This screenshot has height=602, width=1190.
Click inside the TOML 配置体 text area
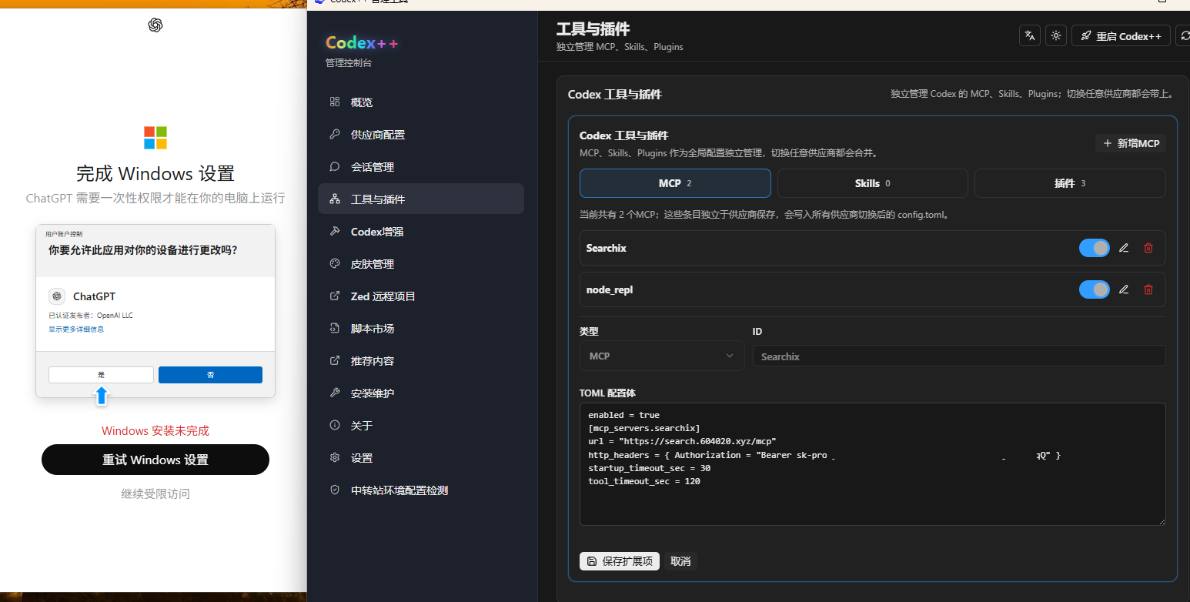(x=873, y=464)
